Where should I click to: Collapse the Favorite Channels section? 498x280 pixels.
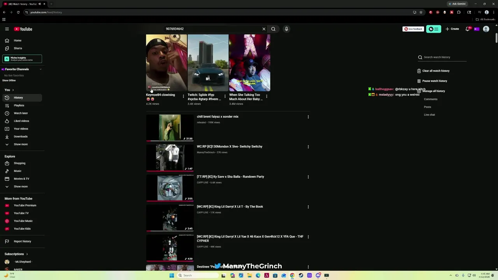tap(40, 69)
